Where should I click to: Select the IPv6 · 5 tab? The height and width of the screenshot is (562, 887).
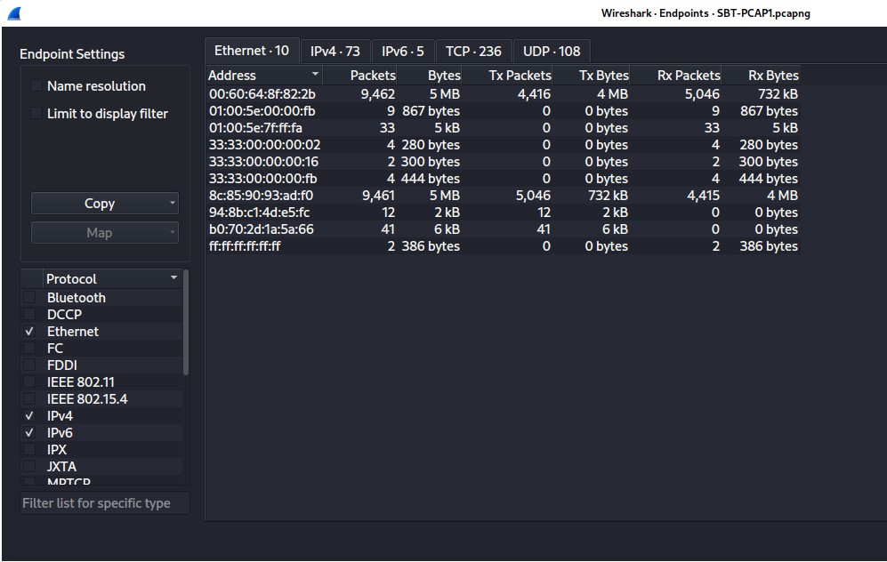tap(402, 52)
